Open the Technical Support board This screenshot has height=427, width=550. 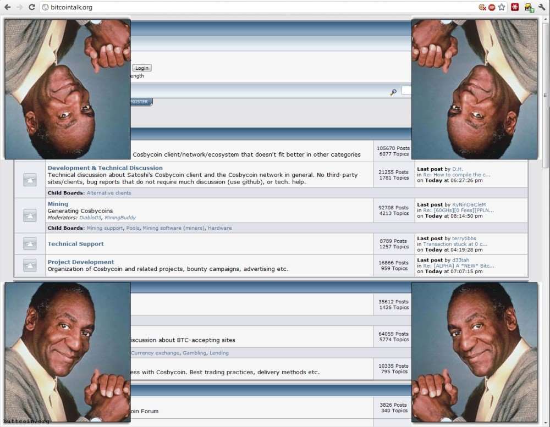(76, 243)
